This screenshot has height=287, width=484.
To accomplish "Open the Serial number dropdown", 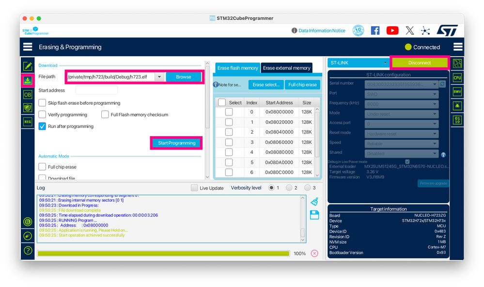I will pos(401,84).
